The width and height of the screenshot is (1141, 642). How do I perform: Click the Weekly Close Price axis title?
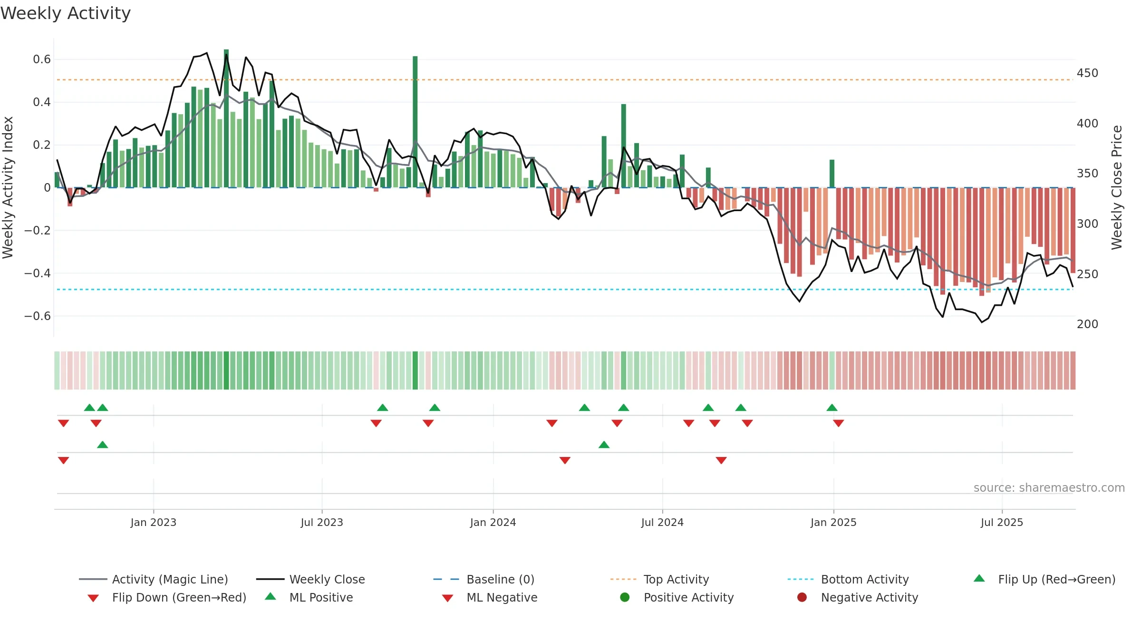[1117, 187]
